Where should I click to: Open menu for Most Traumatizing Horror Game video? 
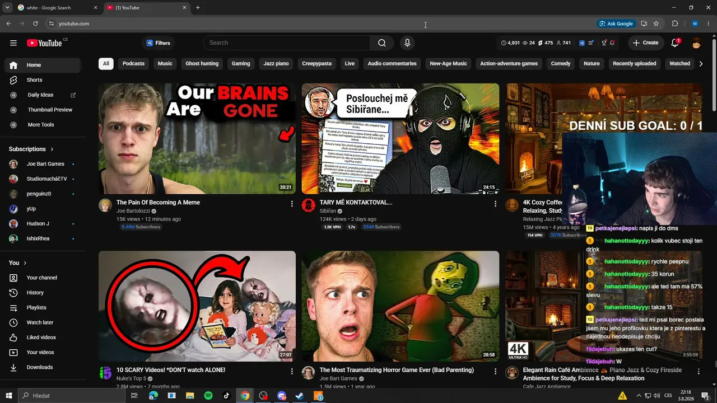pos(495,371)
